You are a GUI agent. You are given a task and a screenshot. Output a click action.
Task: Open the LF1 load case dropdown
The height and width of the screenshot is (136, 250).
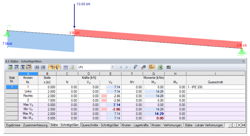[x=113, y=67]
